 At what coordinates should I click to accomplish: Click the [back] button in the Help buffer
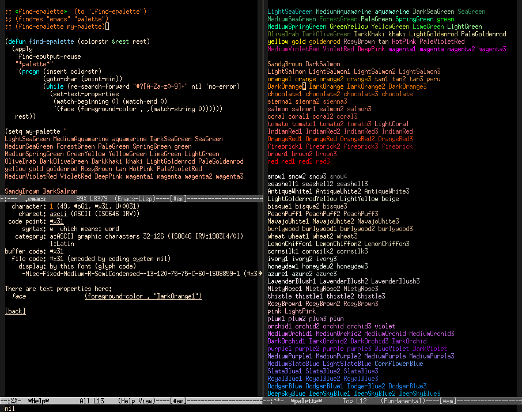pos(16,311)
